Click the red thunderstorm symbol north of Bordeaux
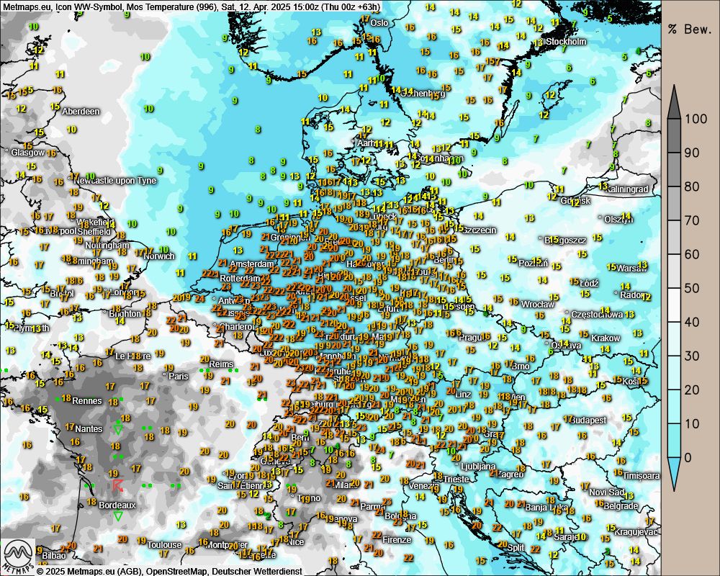This screenshot has width=720, height=576. (117, 485)
